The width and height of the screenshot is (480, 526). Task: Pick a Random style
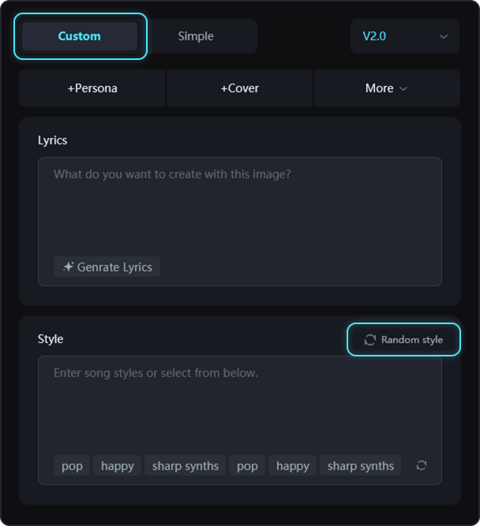403,340
